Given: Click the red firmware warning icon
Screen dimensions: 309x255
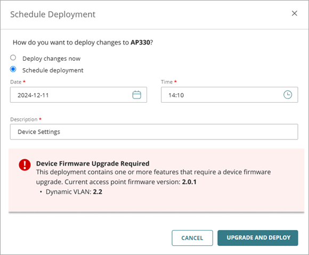Looking at the screenshot, I should point(25,165).
